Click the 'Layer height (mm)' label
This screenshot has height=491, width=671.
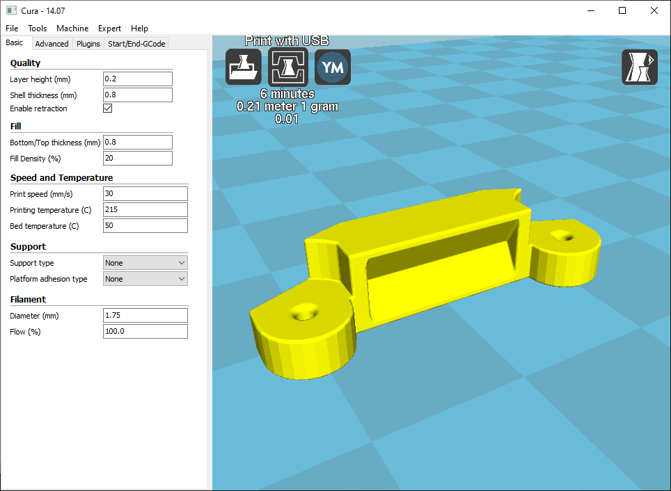pyautogui.click(x=40, y=79)
